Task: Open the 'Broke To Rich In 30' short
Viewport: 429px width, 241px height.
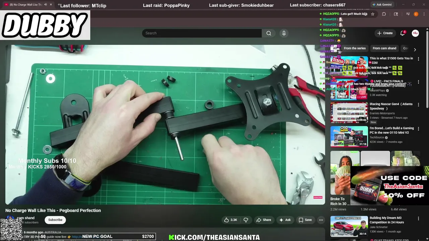Action: pyautogui.click(x=340, y=173)
